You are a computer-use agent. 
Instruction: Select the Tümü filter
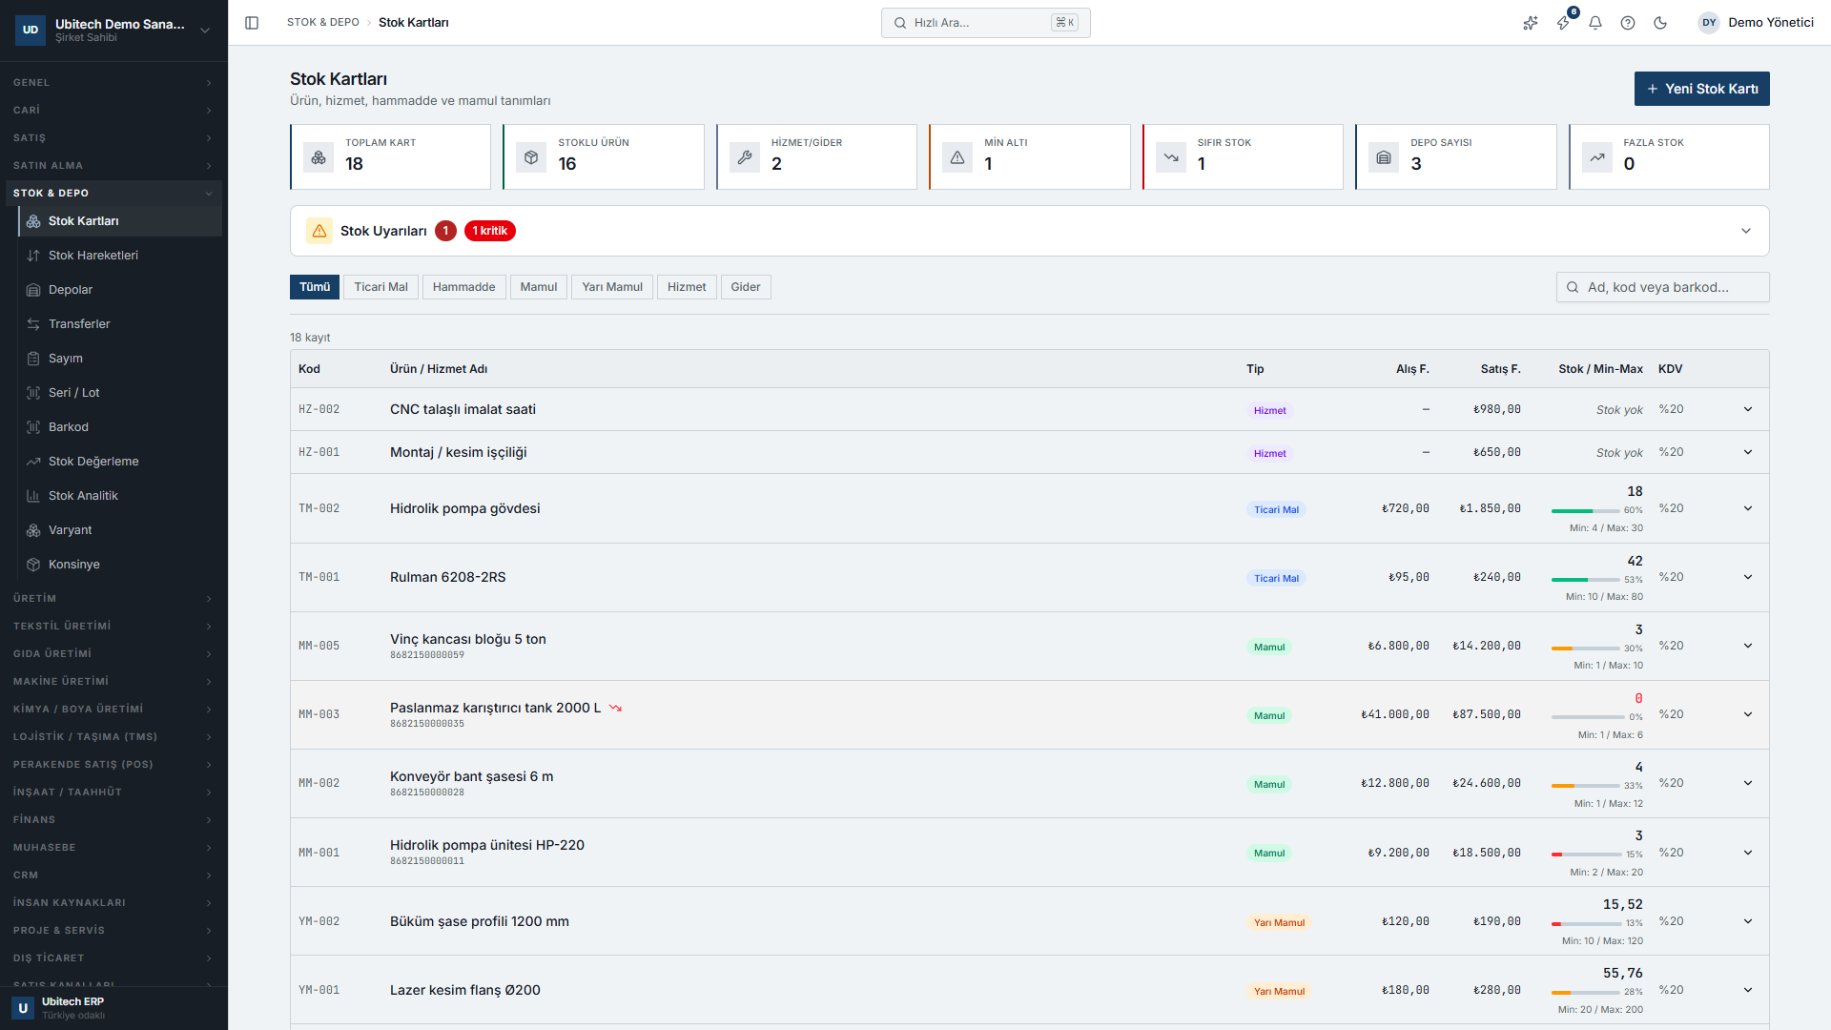coord(315,287)
